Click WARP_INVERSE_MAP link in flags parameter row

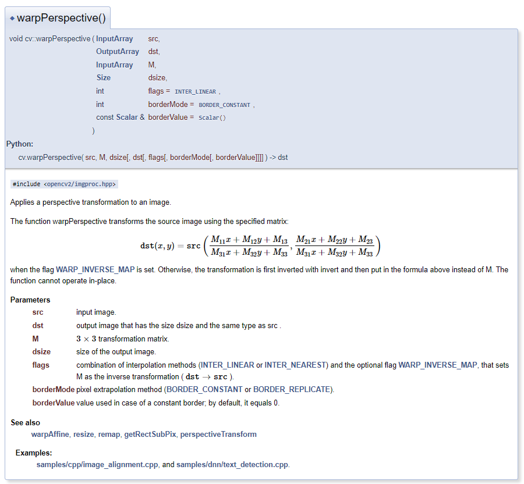pyautogui.click(x=438, y=365)
